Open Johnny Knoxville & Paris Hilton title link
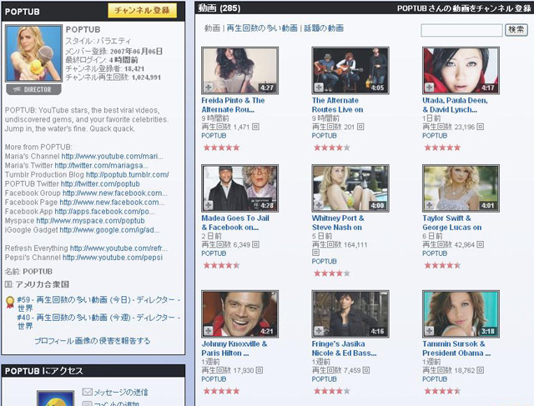This screenshot has width=534, height=406. pos(234,348)
